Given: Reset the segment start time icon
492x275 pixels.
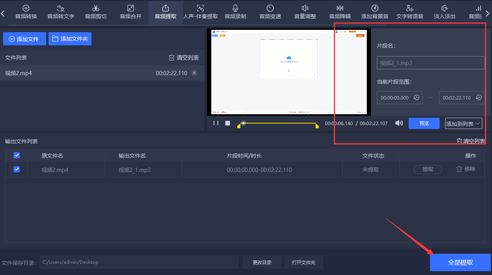Looking at the screenshot, I should click(416, 98).
